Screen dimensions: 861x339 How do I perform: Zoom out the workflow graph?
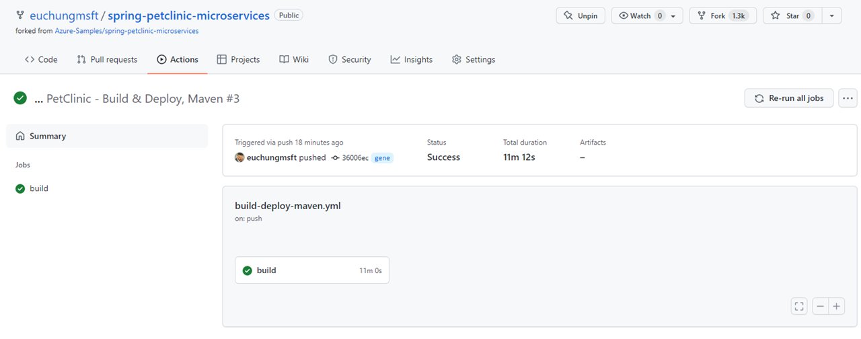tap(820, 306)
